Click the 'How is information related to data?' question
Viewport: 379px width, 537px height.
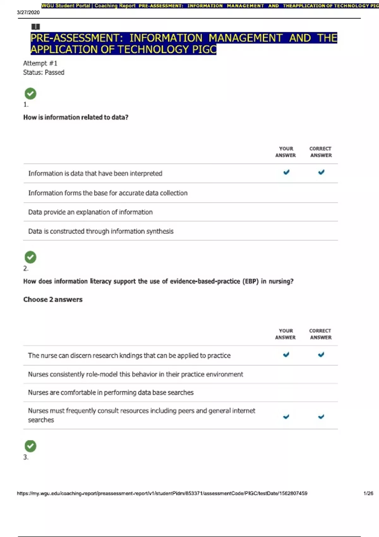click(76, 117)
